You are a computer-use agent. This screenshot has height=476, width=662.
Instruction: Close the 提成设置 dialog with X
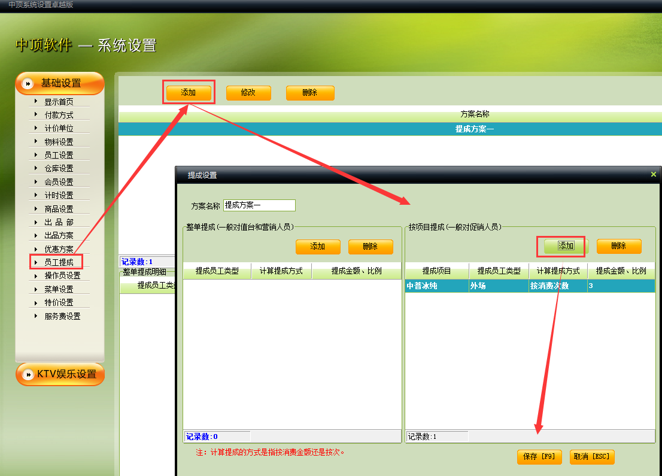pyautogui.click(x=653, y=174)
